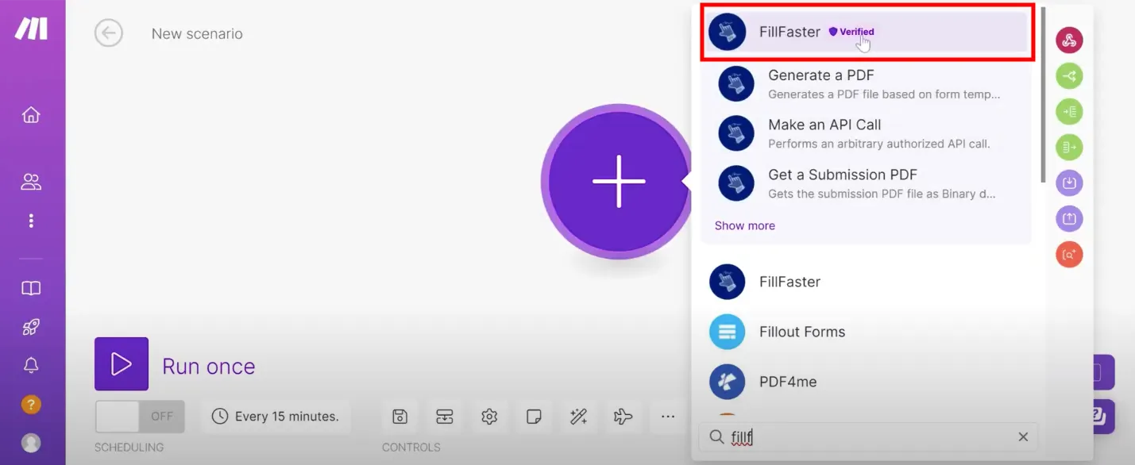
Task: Select the PDF4me app
Action: (866, 382)
